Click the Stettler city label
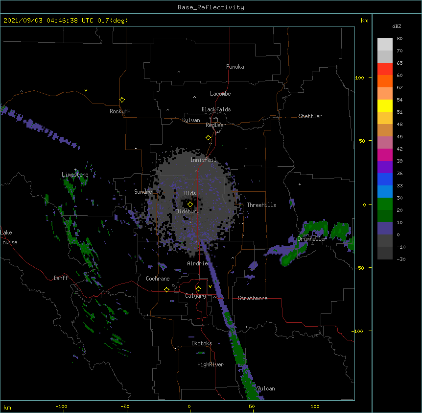 (x=310, y=116)
